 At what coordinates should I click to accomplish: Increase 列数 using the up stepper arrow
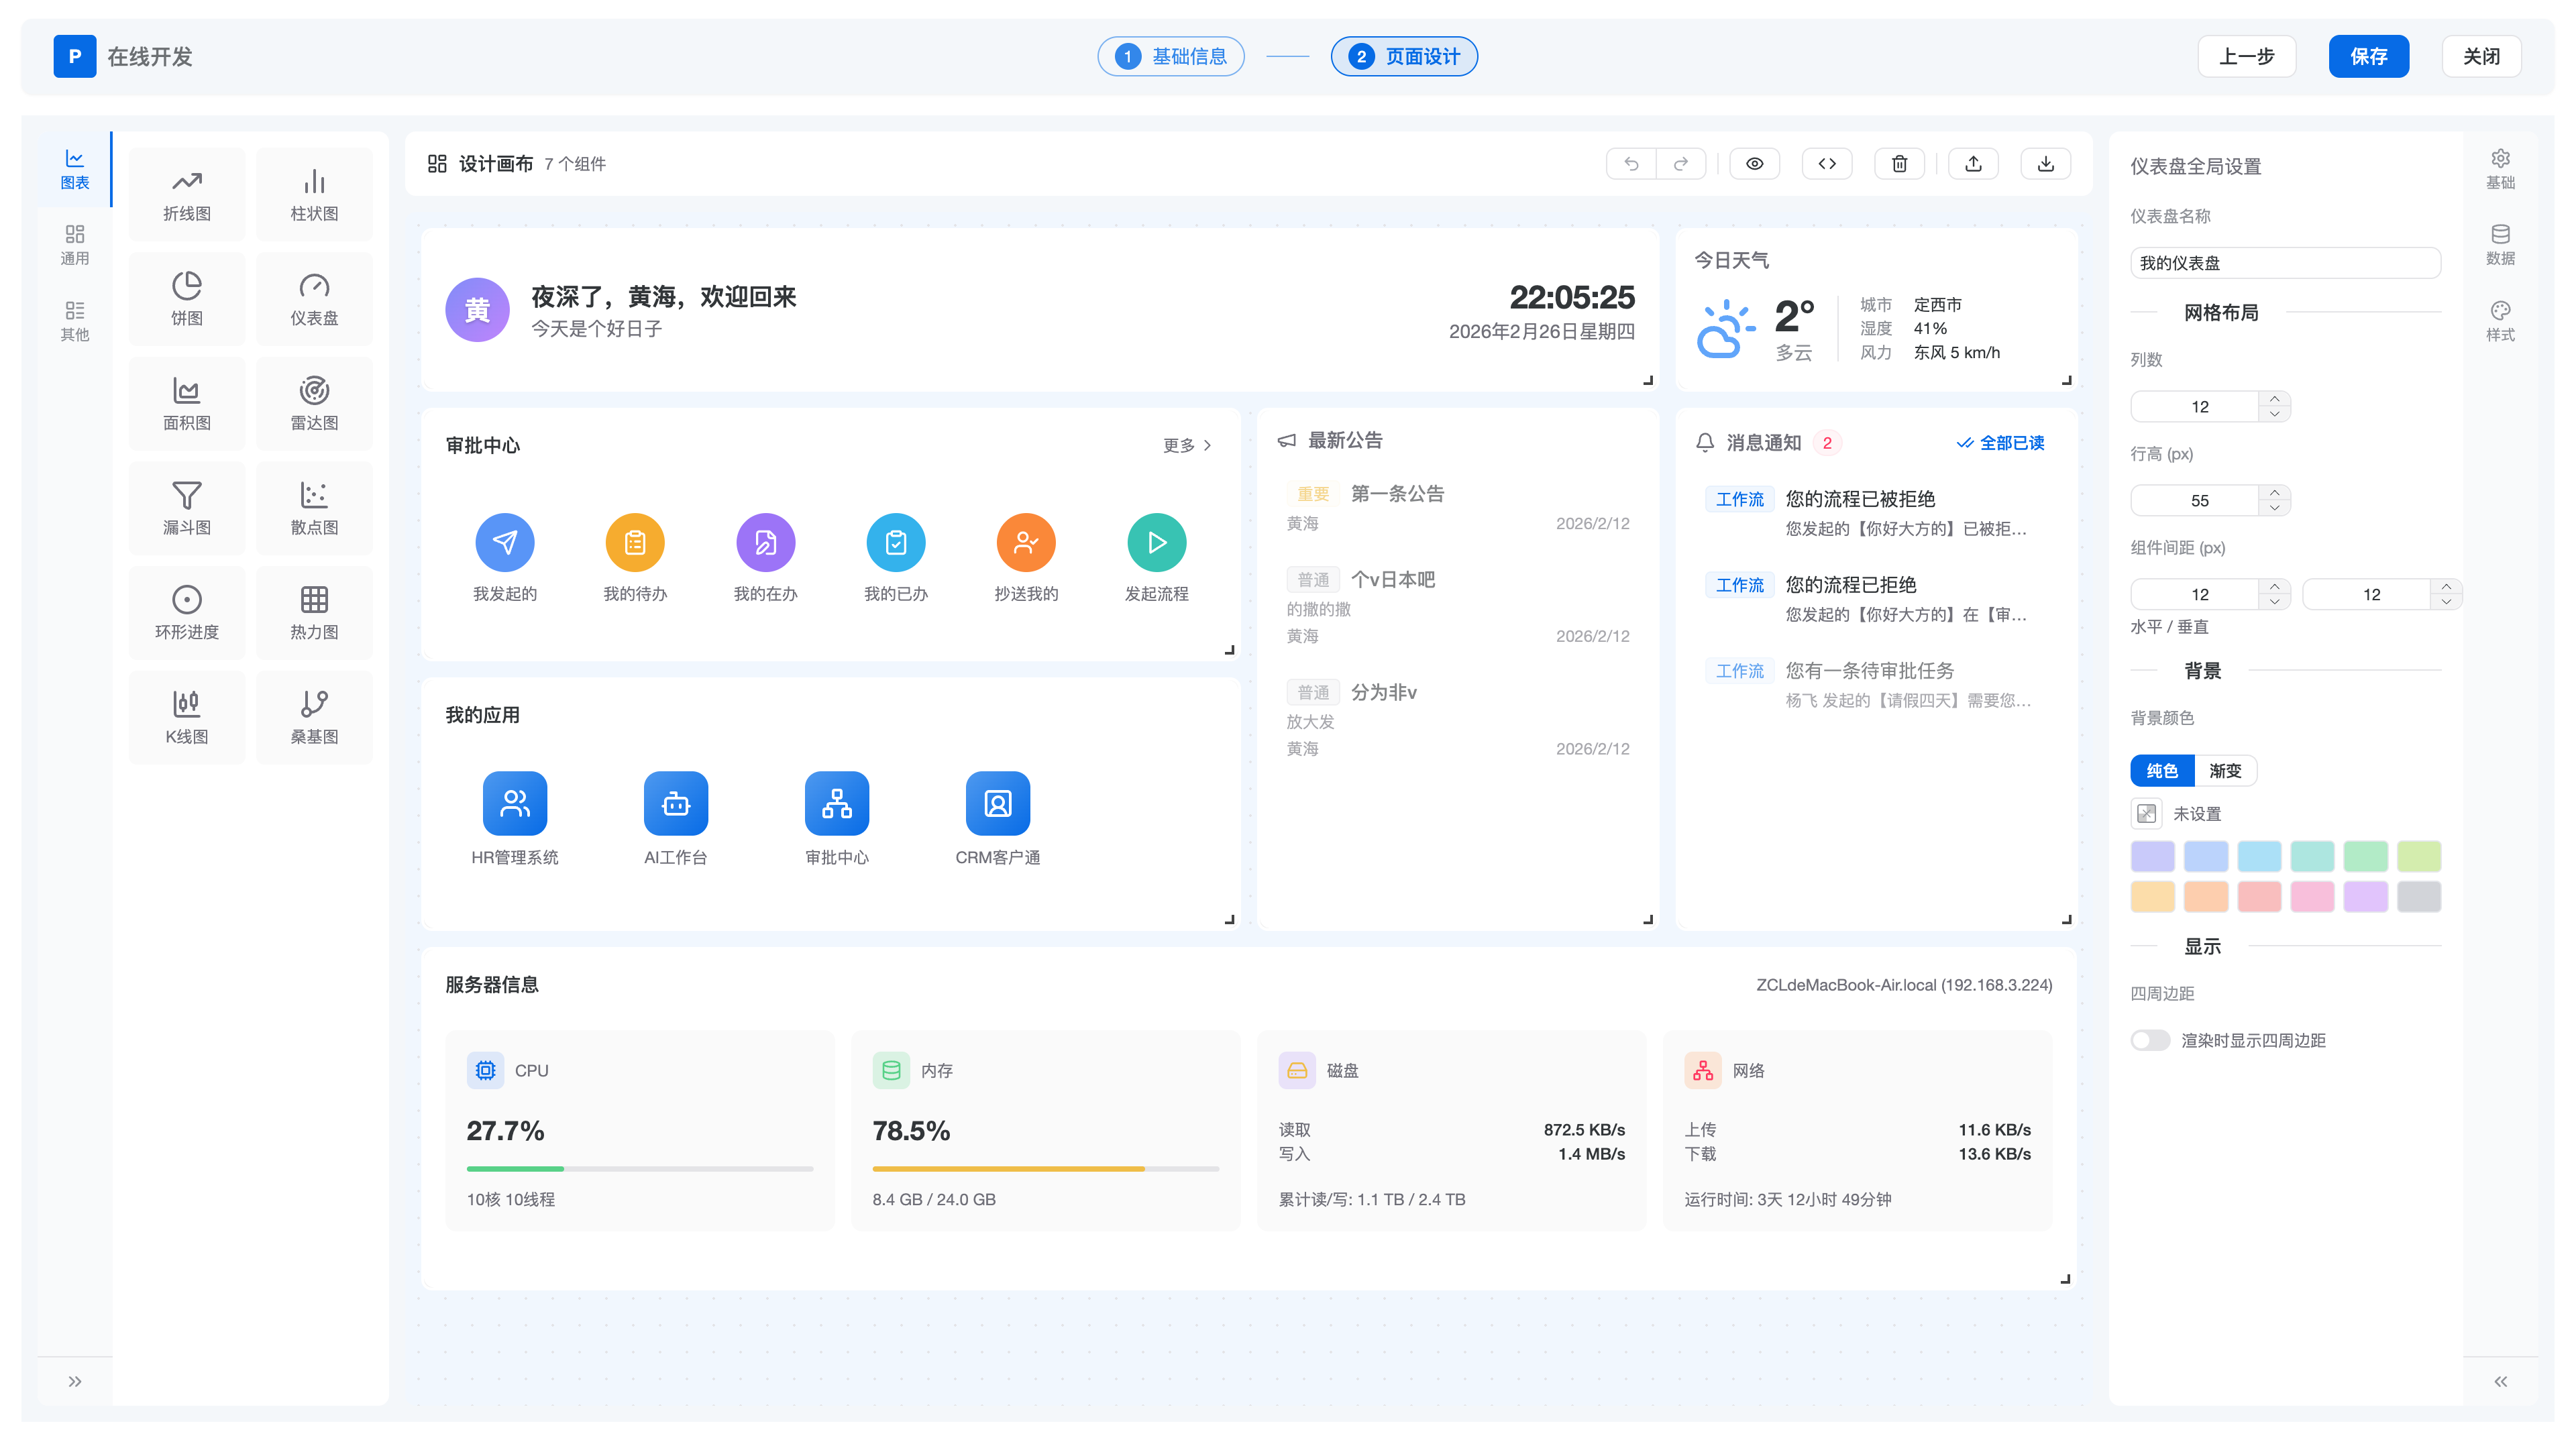2274,399
